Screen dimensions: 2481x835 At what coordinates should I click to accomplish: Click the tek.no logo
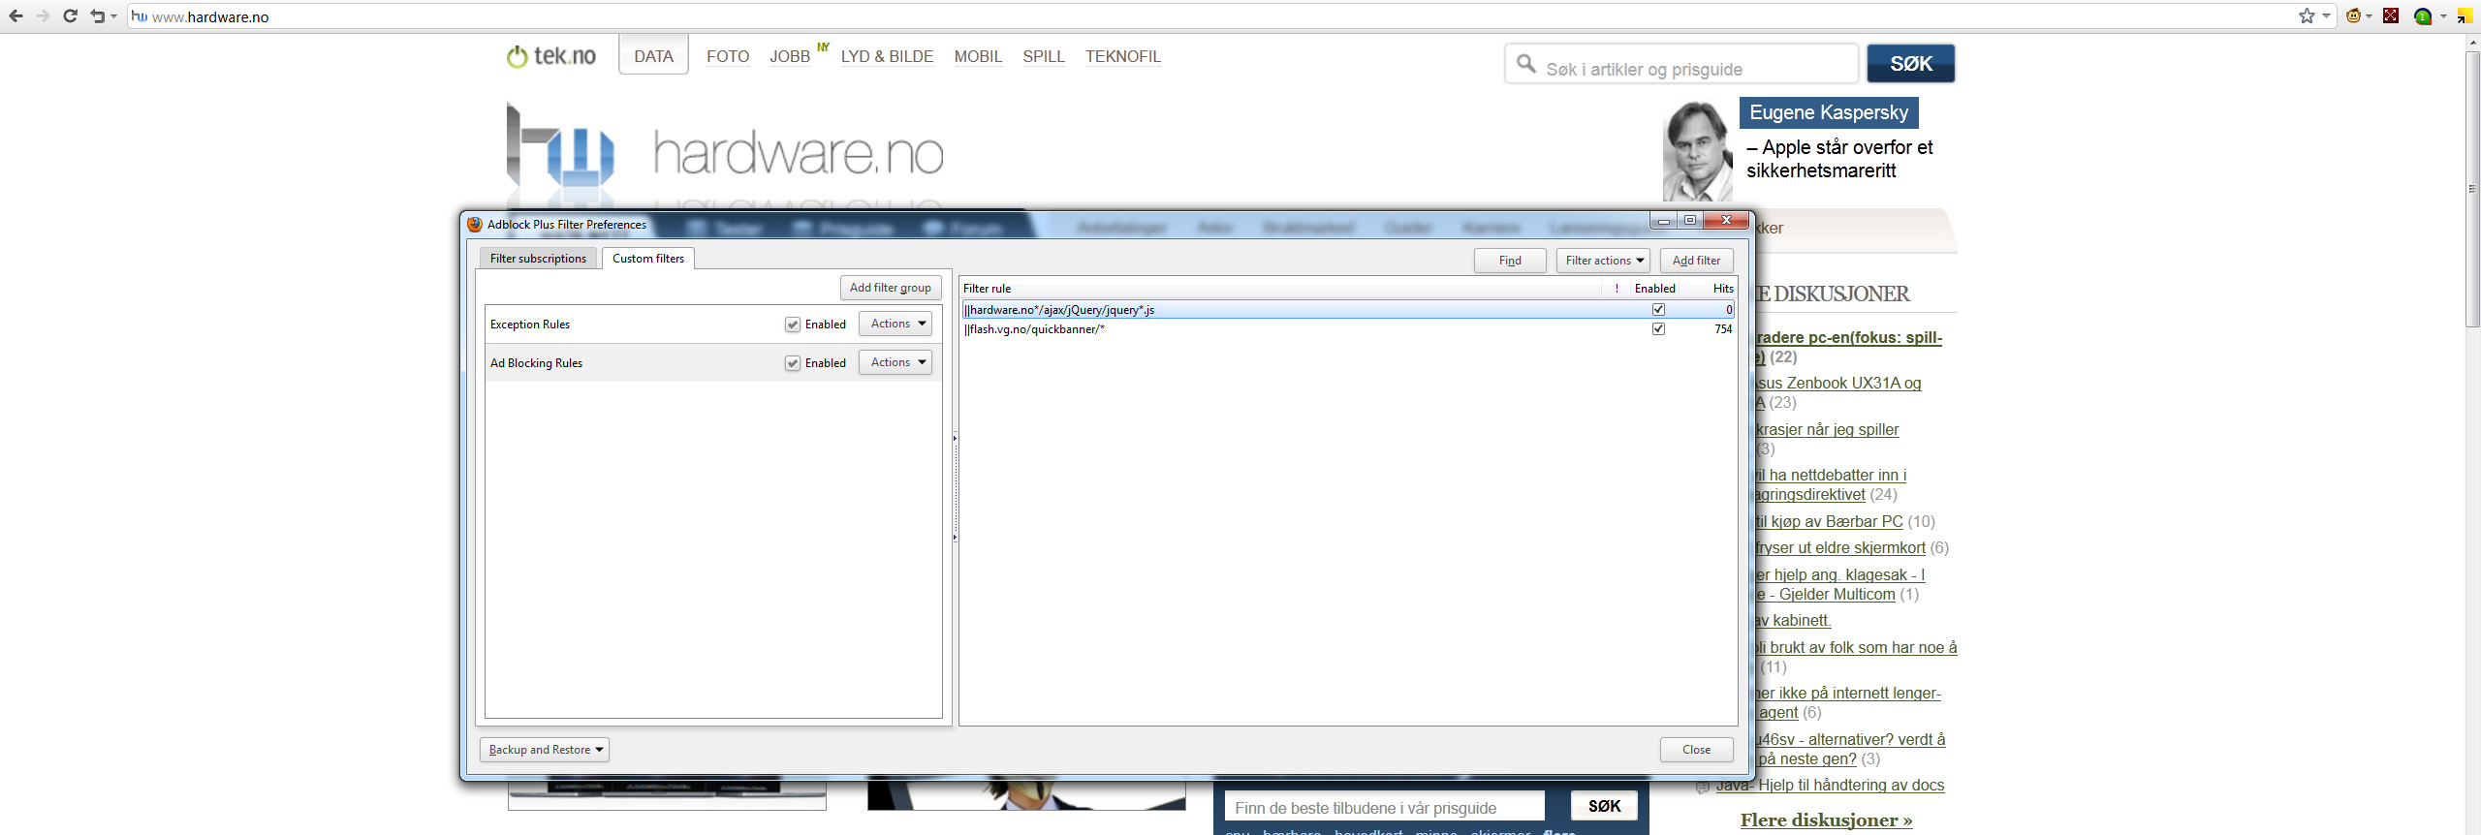(x=551, y=56)
